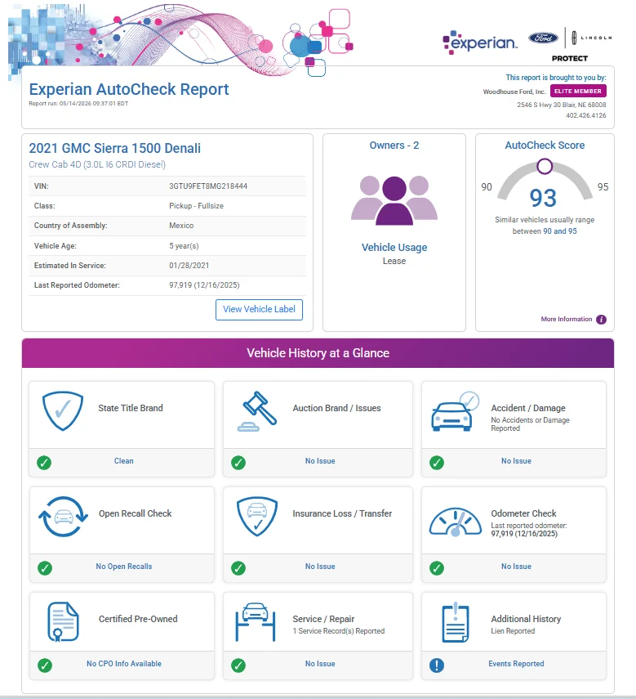Click the Open Recall Check circular arrows icon
636x699 pixels.
coord(63,516)
